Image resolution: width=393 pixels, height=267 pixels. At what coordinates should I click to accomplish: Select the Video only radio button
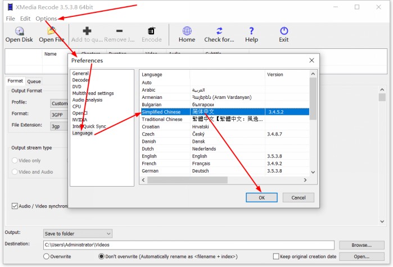(15, 160)
